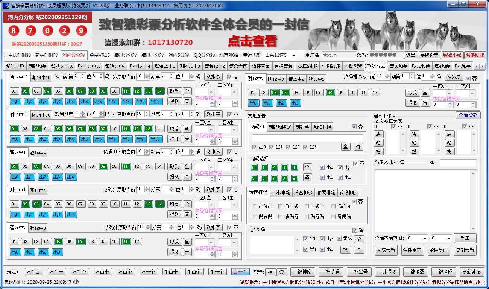Select digit 7 in 胆码选择 panel

(275, 178)
